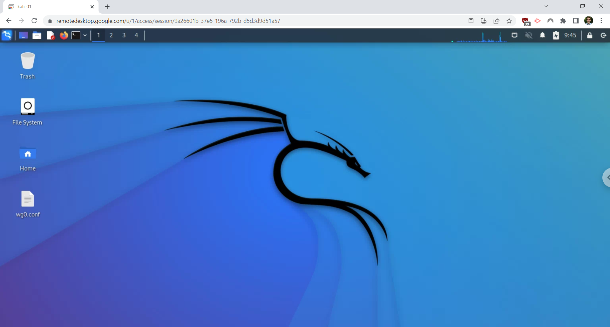The image size is (610, 327).
Task: Open the Kali applications menu
Action: [7, 35]
